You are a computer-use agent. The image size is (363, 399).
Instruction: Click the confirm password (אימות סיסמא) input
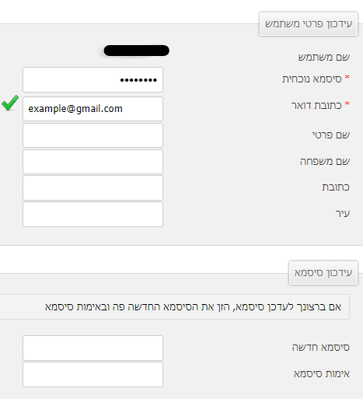click(x=92, y=375)
